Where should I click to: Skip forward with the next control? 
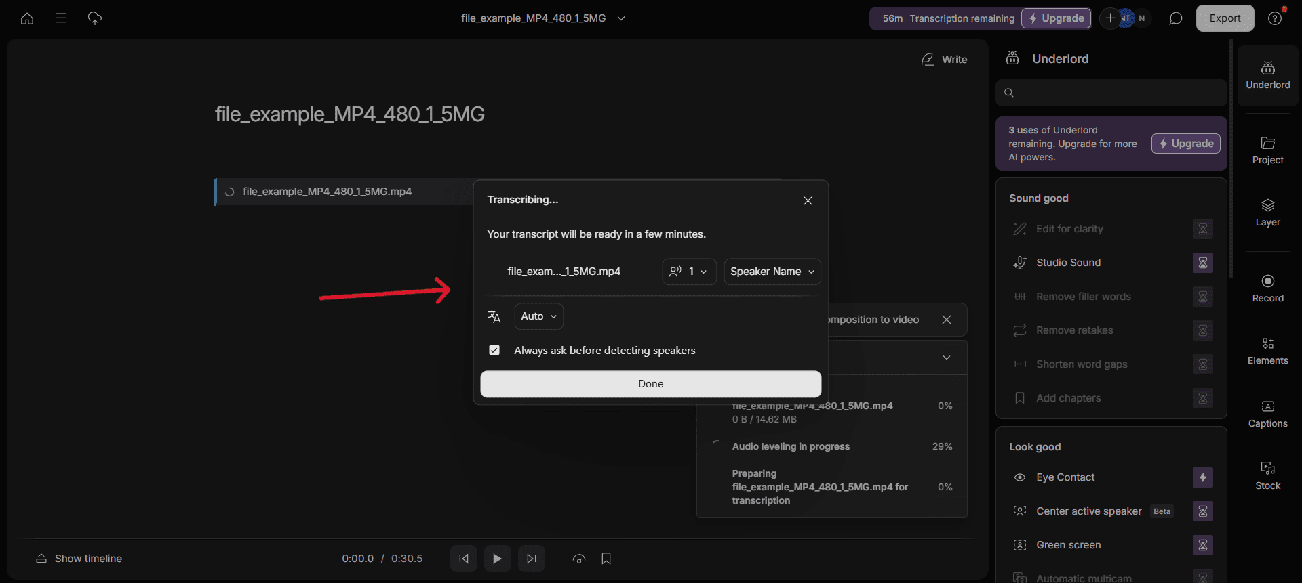tap(532, 559)
